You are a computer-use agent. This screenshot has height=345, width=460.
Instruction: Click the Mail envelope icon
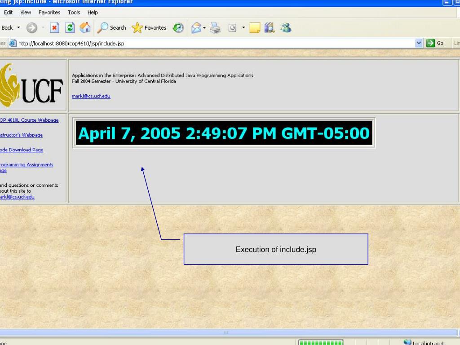click(x=196, y=28)
